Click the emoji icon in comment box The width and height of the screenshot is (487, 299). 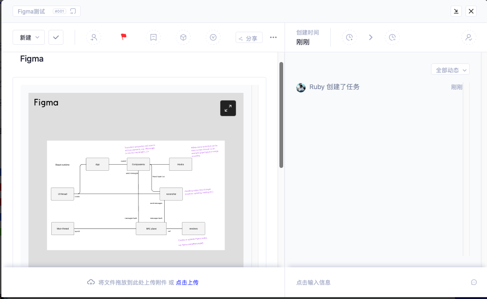[x=474, y=282]
